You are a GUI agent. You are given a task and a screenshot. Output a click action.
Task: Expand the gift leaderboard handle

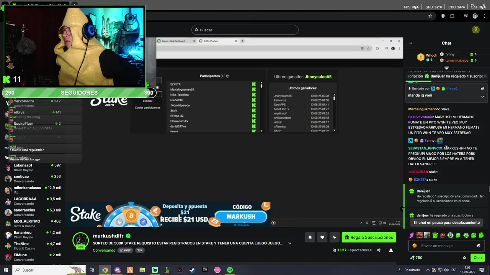tap(446, 68)
